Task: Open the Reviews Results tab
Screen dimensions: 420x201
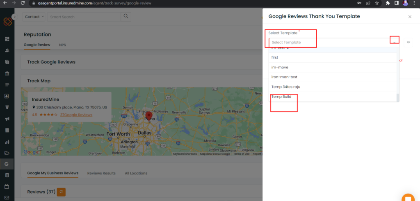Action: [x=101, y=173]
